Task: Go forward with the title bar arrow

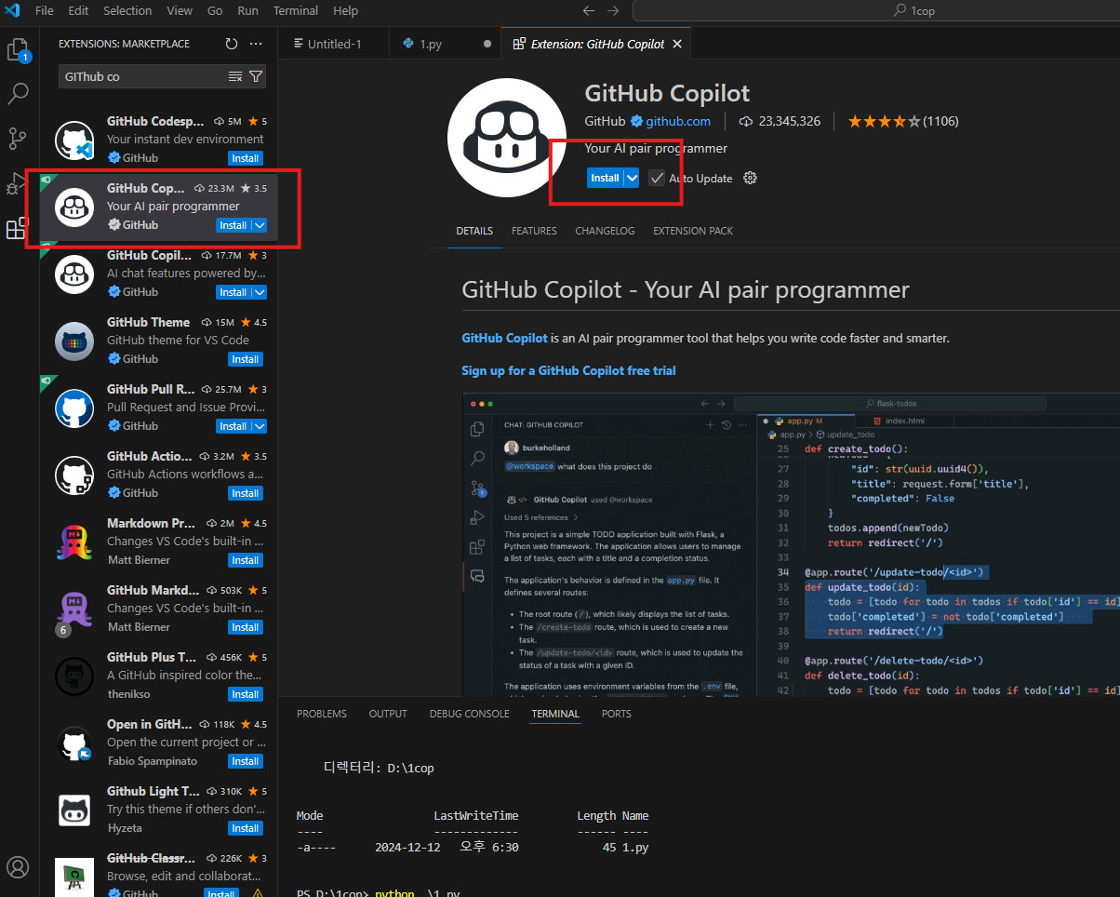Action: pyautogui.click(x=613, y=11)
